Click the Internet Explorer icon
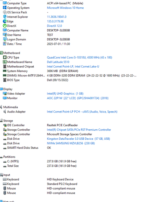The width and height of the screenshot is (148, 202). point(5,16)
